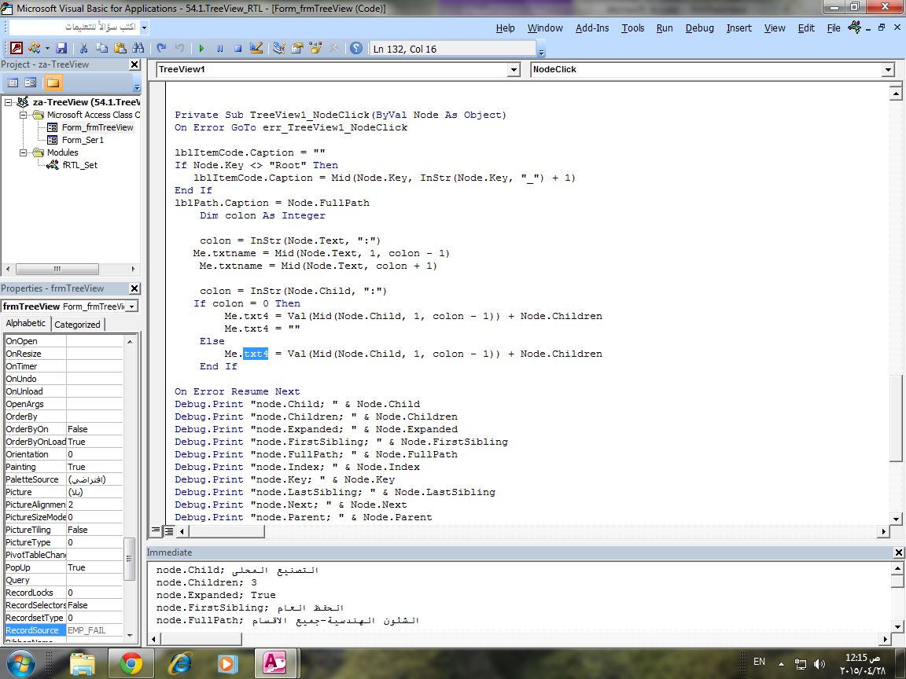Click the Redo arrow icon
Viewport: 906px width, 679px height.
point(179,48)
